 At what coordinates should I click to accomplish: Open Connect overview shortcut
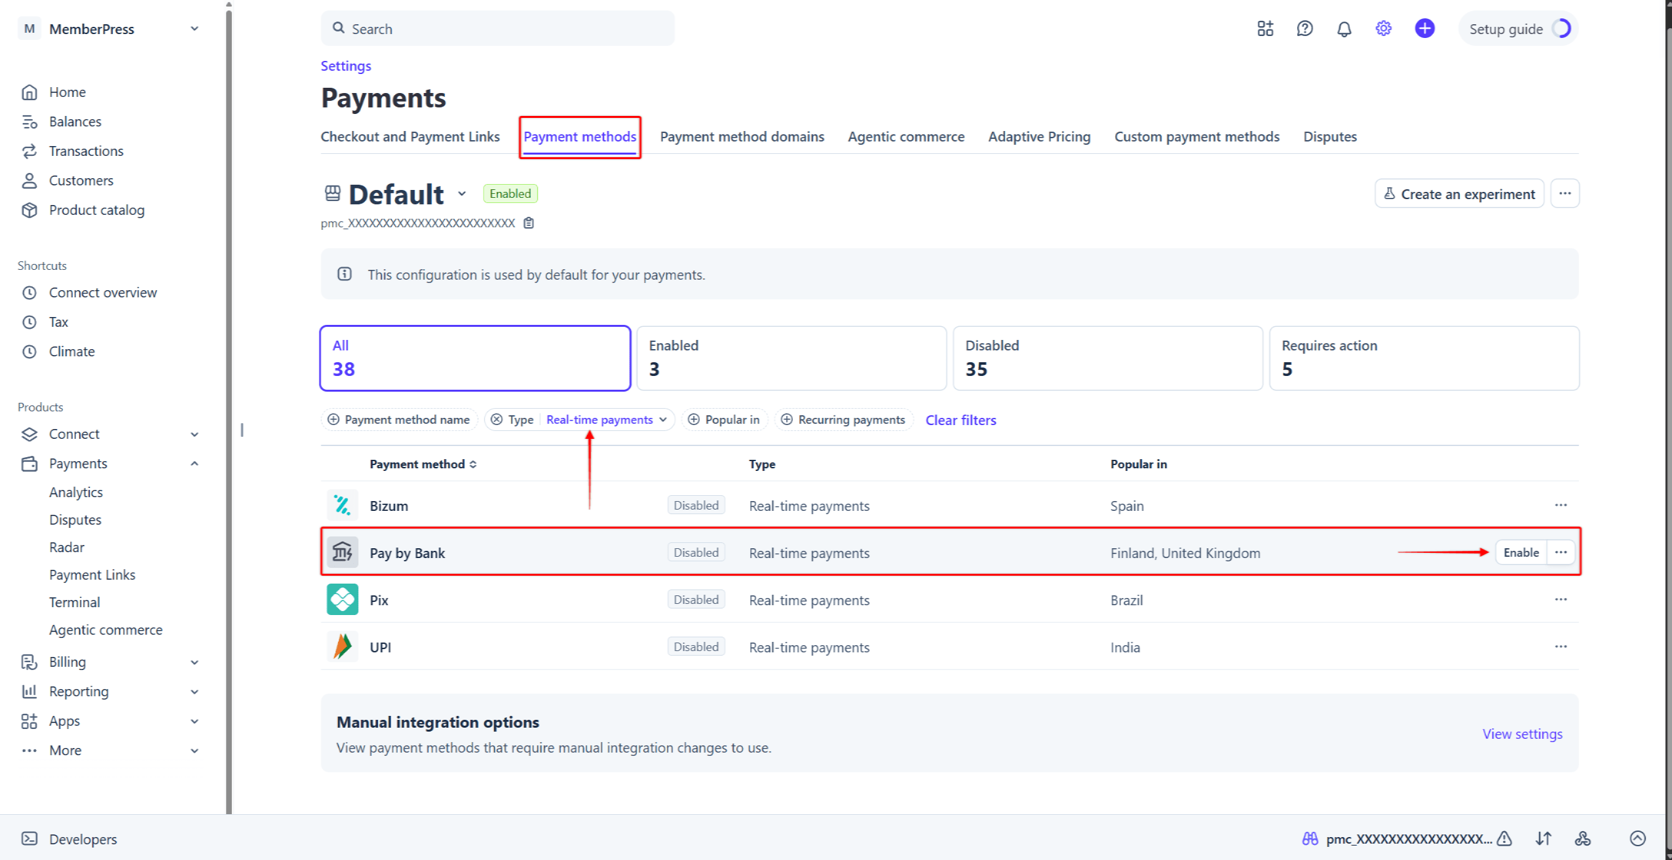pos(103,293)
